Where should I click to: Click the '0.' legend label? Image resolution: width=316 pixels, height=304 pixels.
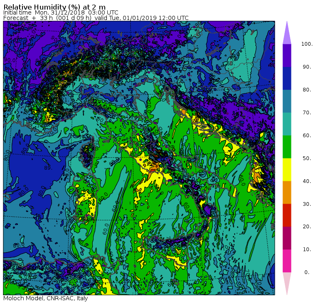(307, 272)
